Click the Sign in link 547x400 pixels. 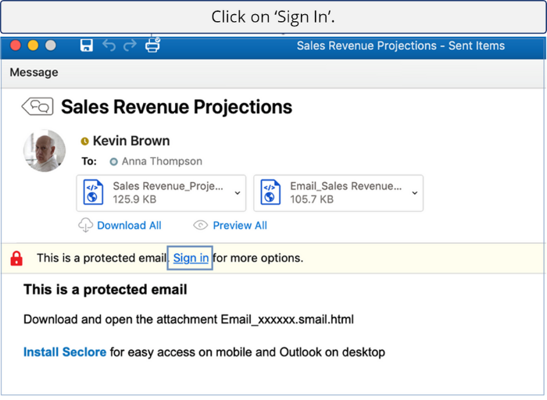click(x=191, y=258)
